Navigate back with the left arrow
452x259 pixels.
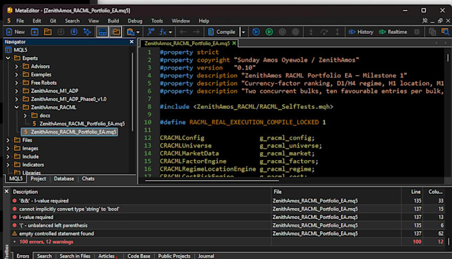tap(183, 32)
